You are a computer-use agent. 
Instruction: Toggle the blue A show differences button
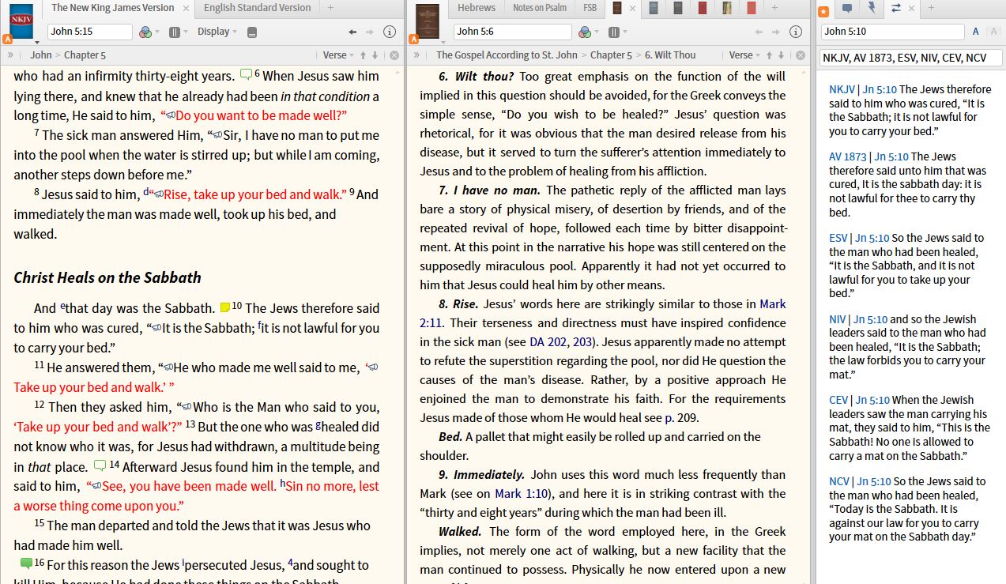click(x=976, y=32)
